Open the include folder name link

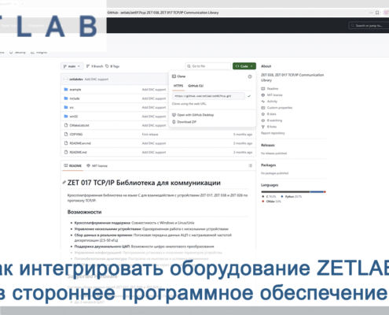[75, 98]
